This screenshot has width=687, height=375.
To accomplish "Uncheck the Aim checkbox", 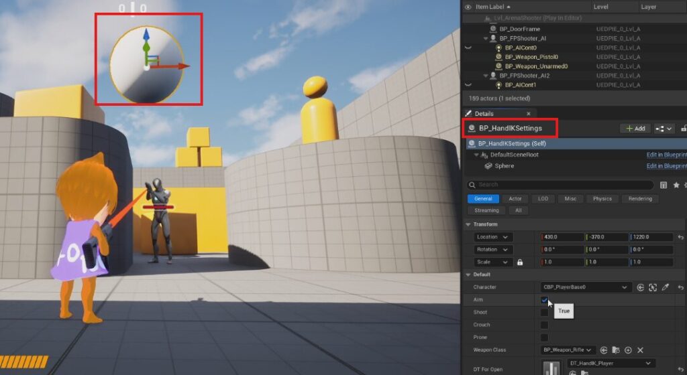I will pyautogui.click(x=545, y=300).
